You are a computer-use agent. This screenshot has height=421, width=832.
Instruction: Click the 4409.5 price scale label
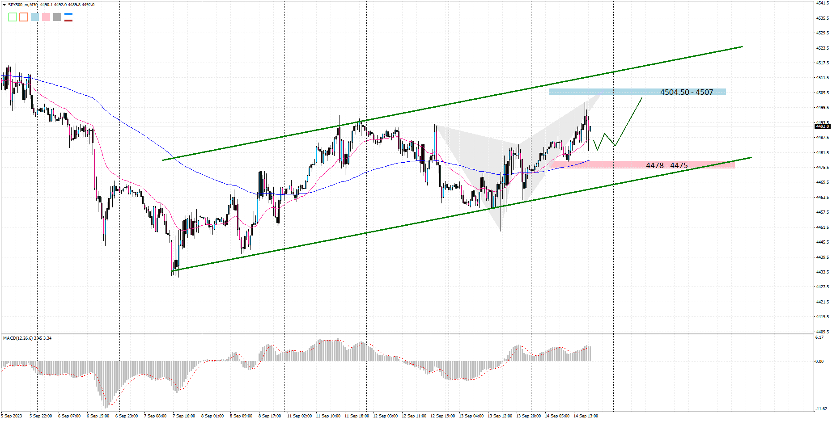[822, 332]
